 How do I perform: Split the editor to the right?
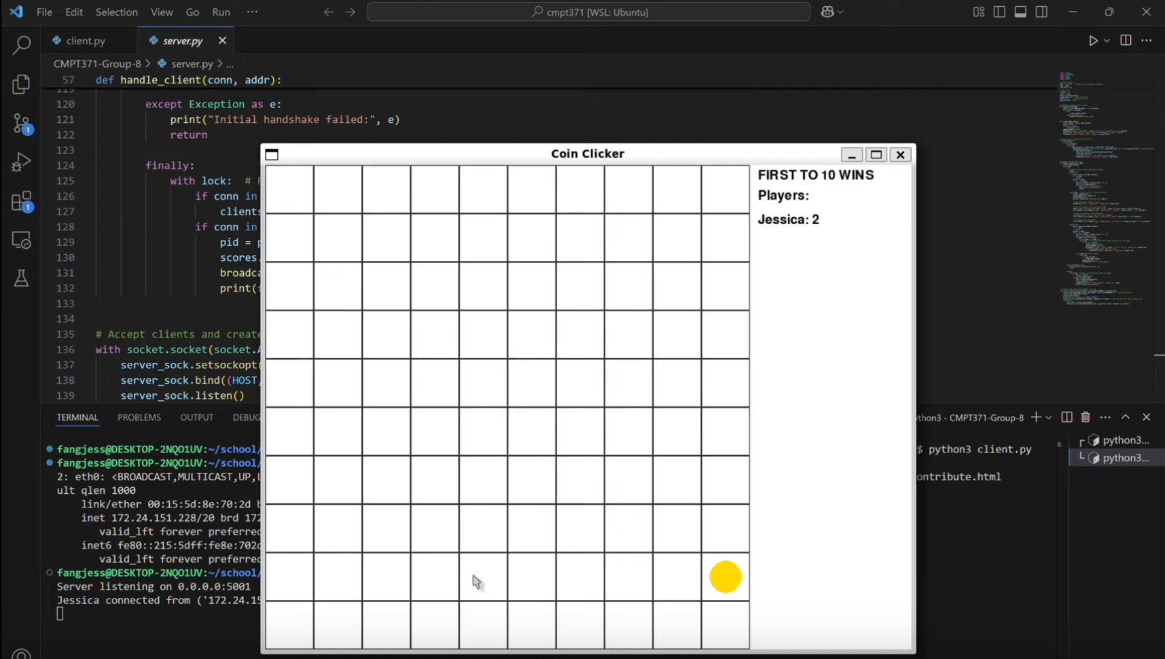click(1126, 41)
